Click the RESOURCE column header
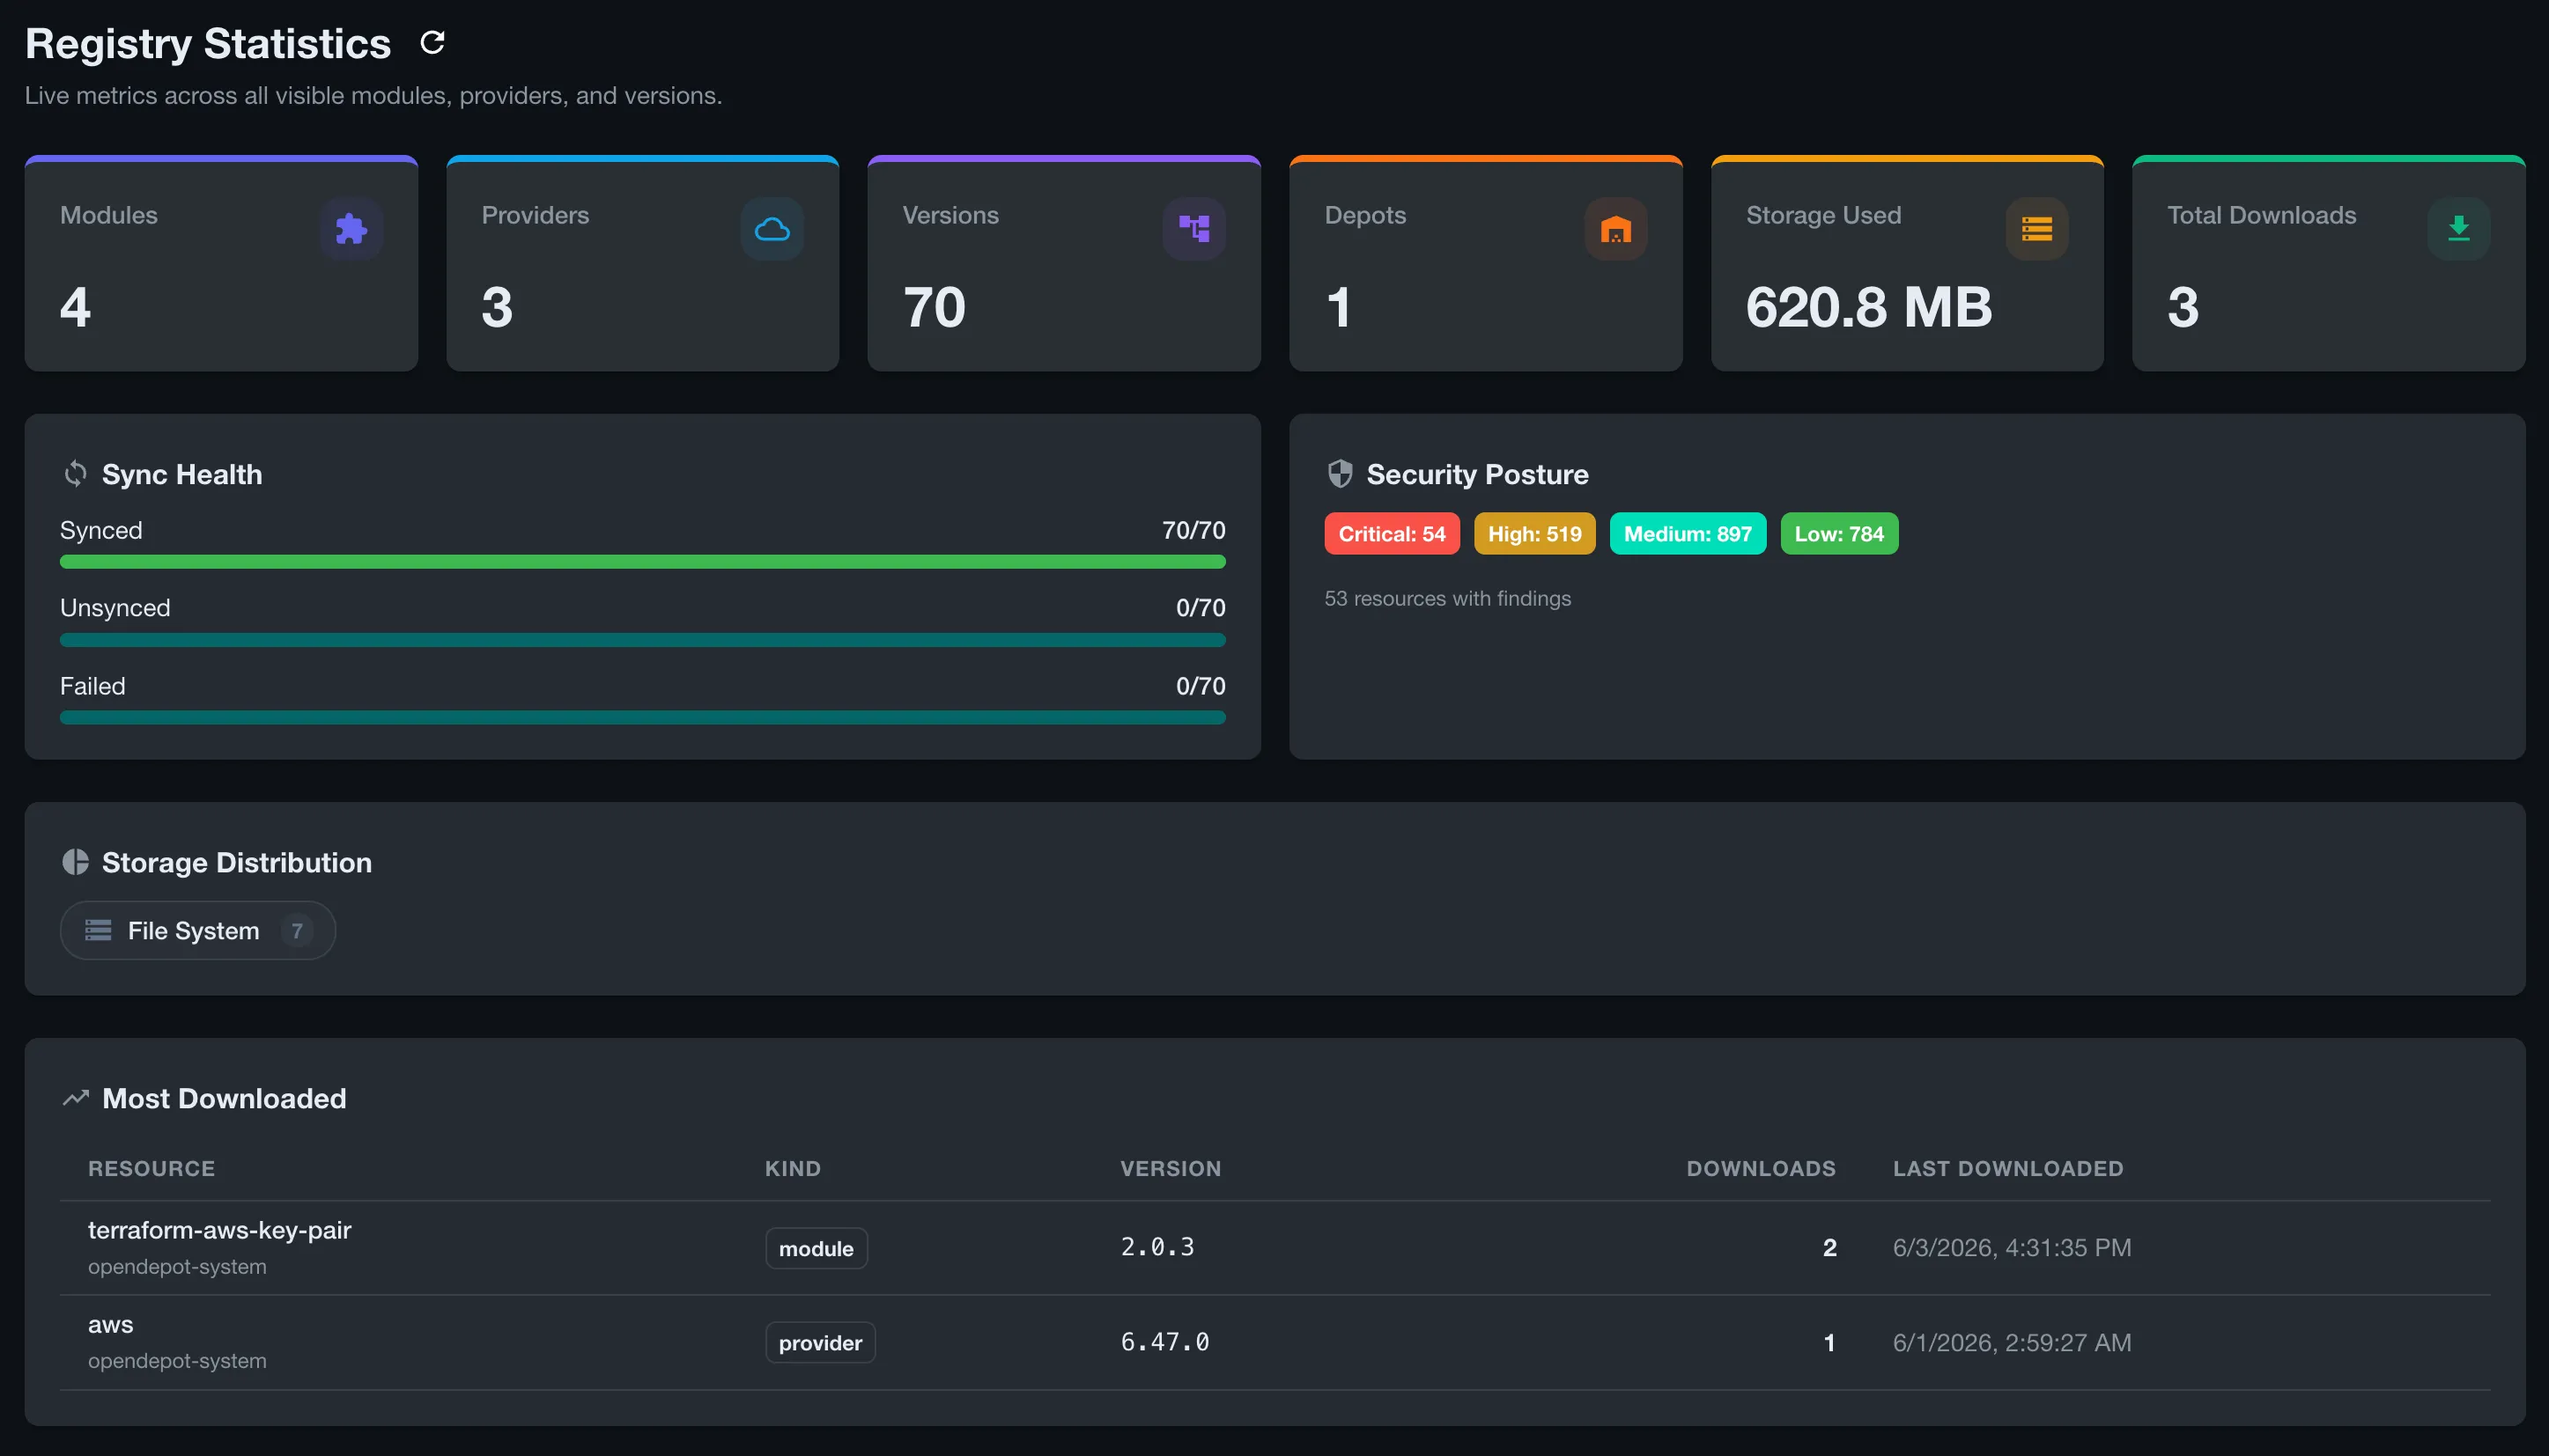2549x1456 pixels. (151, 1168)
